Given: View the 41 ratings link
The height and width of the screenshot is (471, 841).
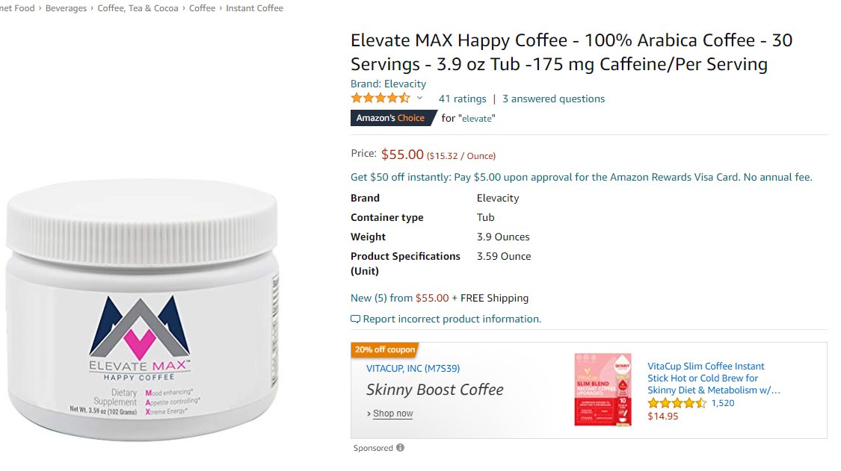Looking at the screenshot, I should [462, 99].
